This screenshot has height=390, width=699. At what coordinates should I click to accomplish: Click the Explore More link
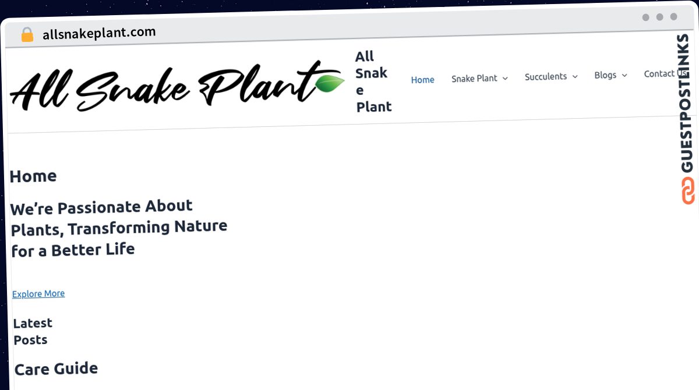(38, 294)
